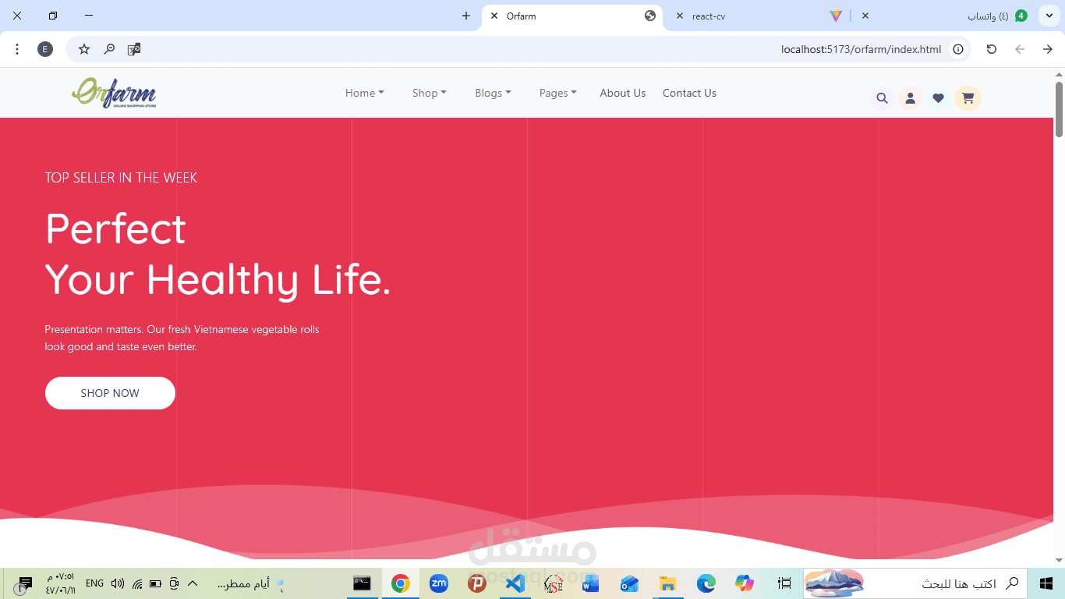Screen dimensions: 1065x599
Task: Open the weather widget on taskbar
Action: pos(249,583)
